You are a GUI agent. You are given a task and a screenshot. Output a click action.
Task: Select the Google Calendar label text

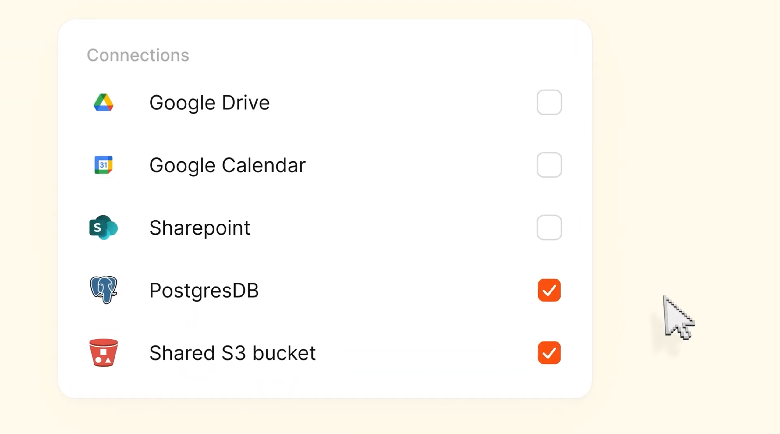[x=227, y=165]
